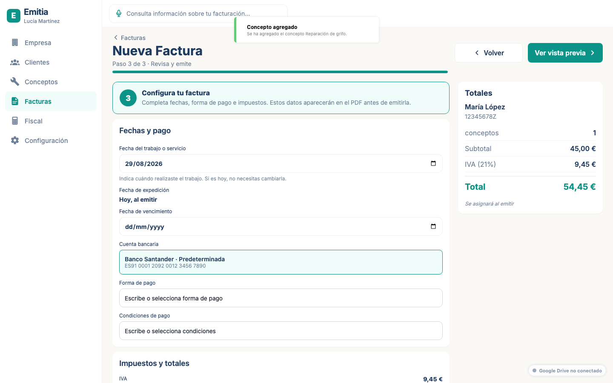Click the Fechas y pago heading
This screenshot has width=613, height=383.
[x=145, y=131]
